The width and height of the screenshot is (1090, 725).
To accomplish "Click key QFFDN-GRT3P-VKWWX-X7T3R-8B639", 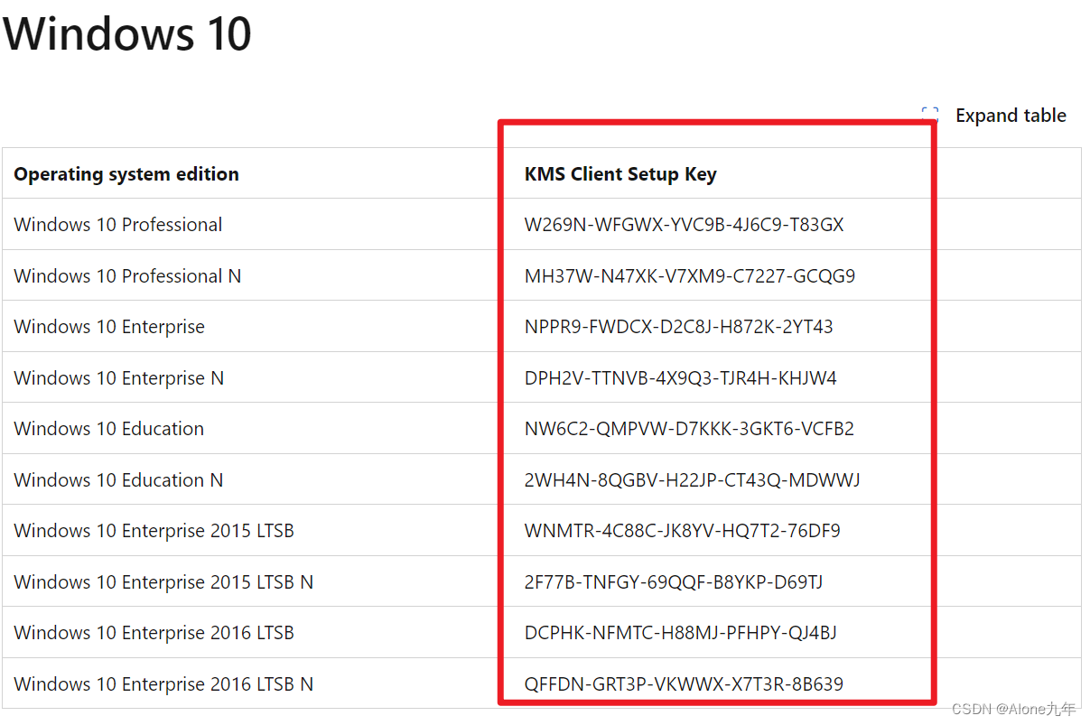I will (x=685, y=684).
